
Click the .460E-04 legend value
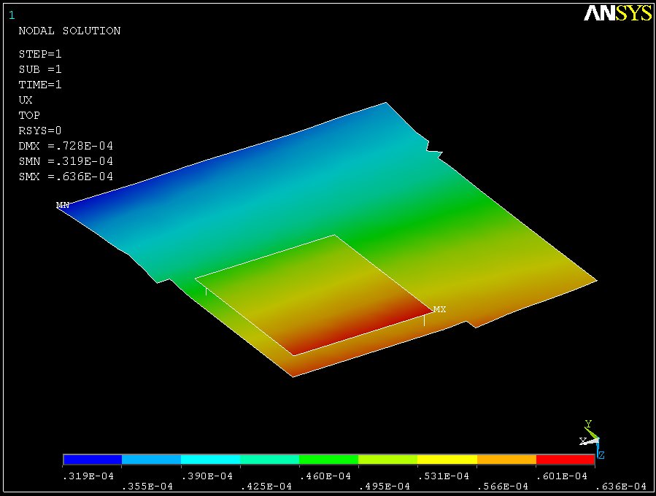325,476
